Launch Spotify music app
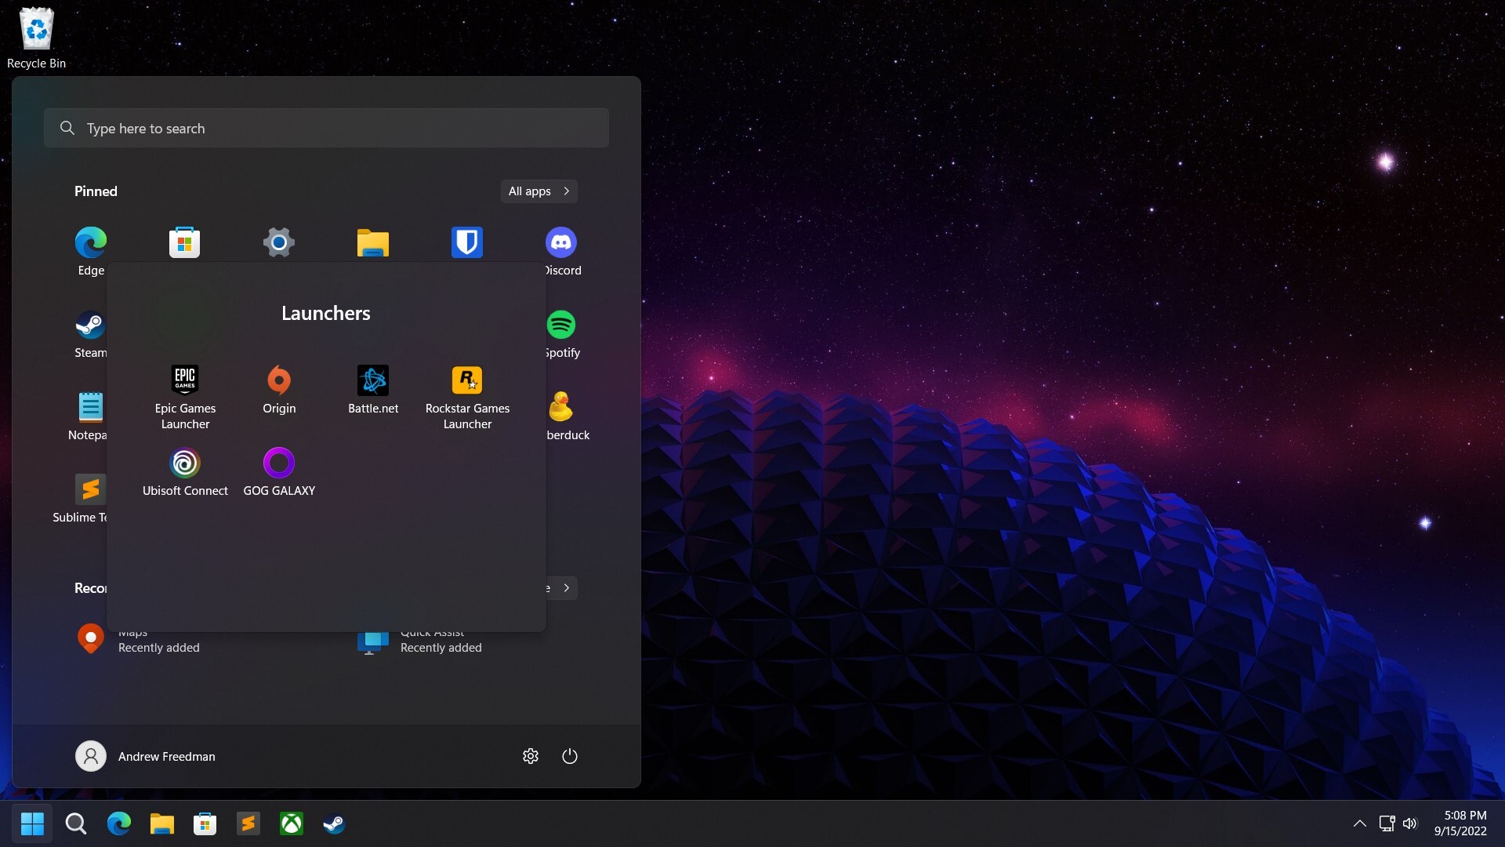Screen dimensions: 1505x847 561,324
